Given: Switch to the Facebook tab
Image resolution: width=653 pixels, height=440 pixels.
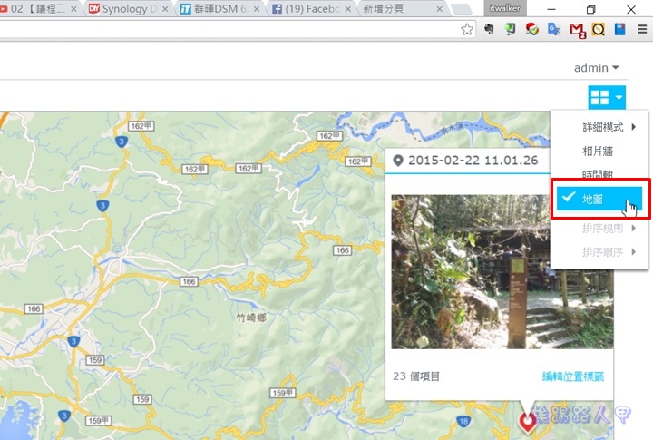Looking at the screenshot, I should click(311, 9).
